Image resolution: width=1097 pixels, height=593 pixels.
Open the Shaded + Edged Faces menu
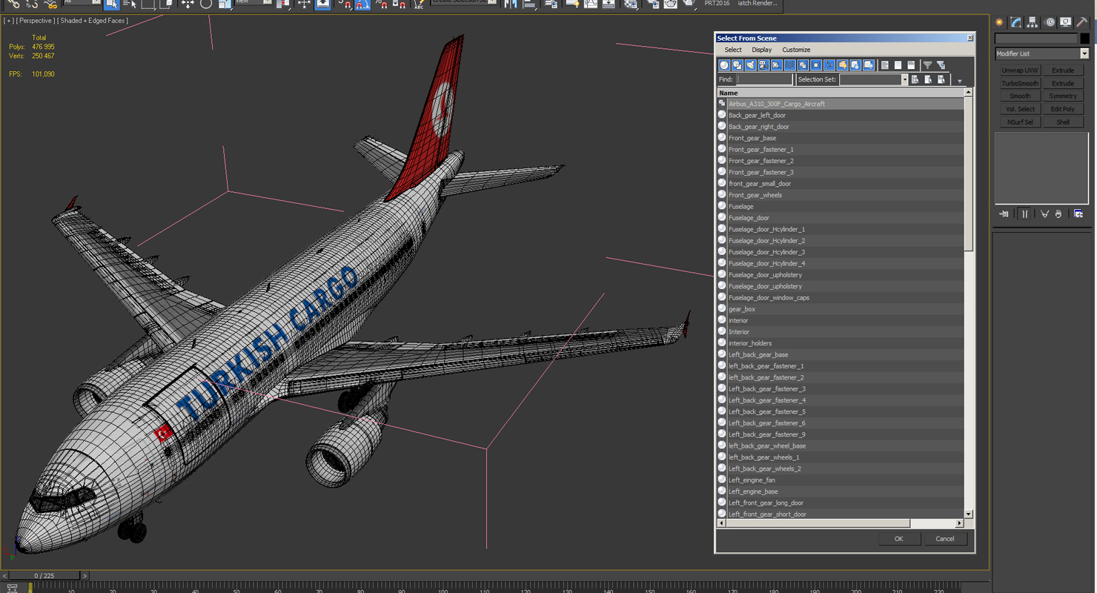click(x=93, y=21)
